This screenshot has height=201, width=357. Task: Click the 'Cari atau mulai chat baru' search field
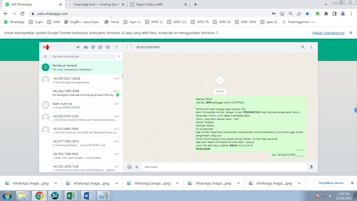(x=78, y=57)
